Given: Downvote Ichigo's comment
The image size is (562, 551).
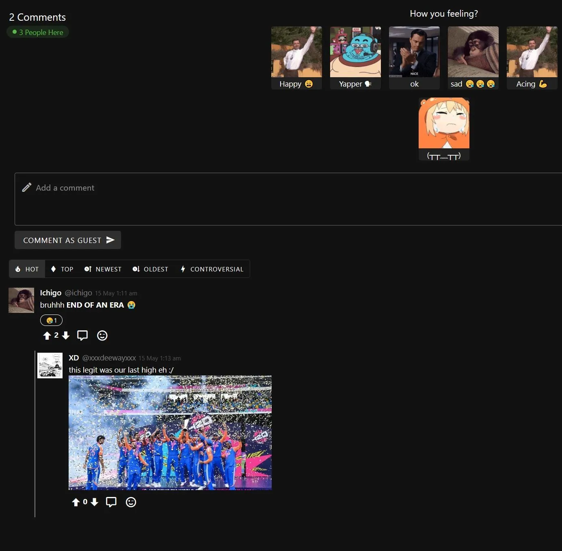Looking at the screenshot, I should tap(66, 335).
